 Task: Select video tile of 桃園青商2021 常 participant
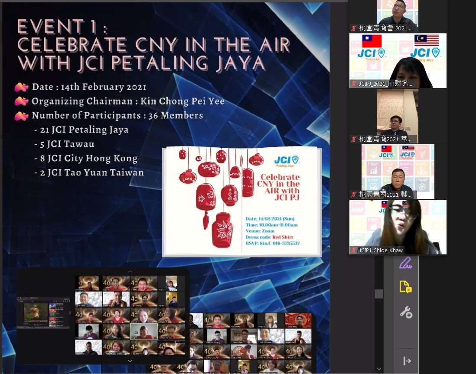[398, 116]
